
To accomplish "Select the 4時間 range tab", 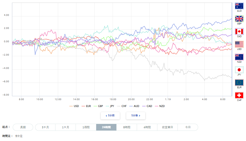I will coord(147,127).
